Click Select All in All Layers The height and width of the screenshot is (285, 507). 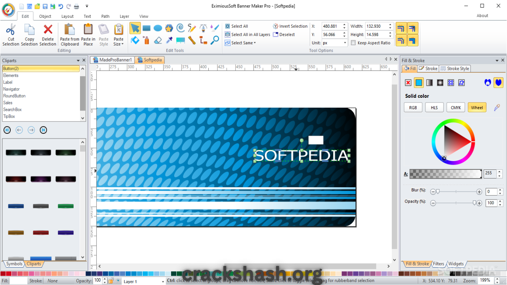[x=248, y=34]
